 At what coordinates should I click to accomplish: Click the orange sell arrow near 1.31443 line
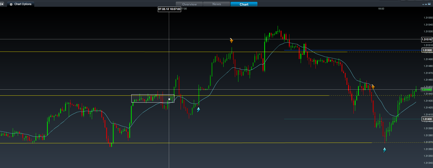(x=373, y=87)
